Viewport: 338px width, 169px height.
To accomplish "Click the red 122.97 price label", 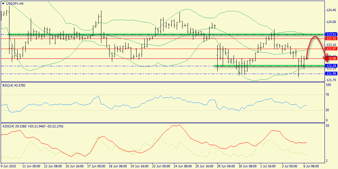I will tap(330, 49).
